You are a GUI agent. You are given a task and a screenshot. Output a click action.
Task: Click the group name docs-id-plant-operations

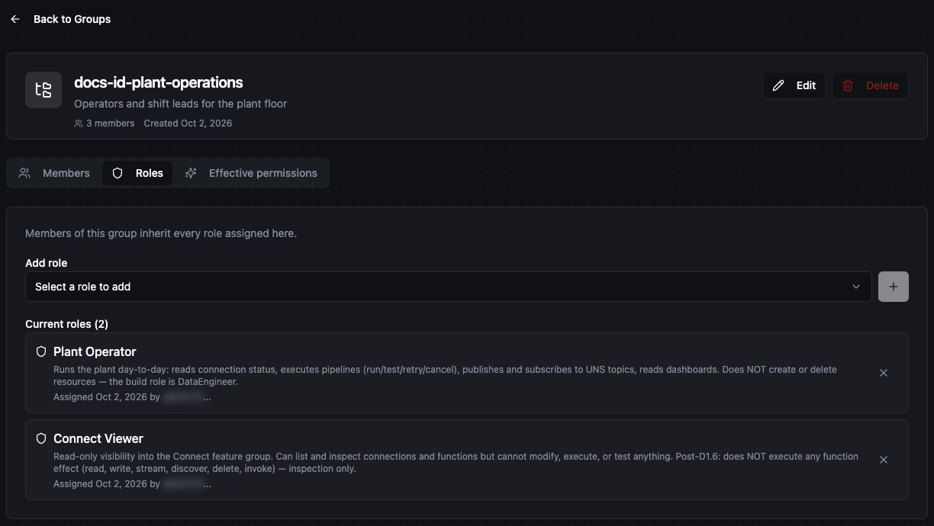point(159,82)
